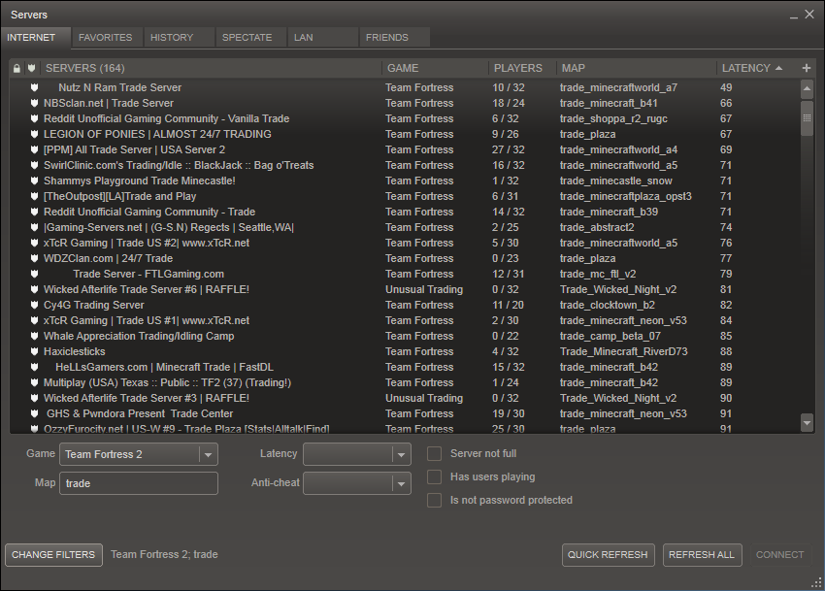Click the shield icon beside [TheOutpost][LA]Trade and Play
825x591 pixels.
point(34,196)
